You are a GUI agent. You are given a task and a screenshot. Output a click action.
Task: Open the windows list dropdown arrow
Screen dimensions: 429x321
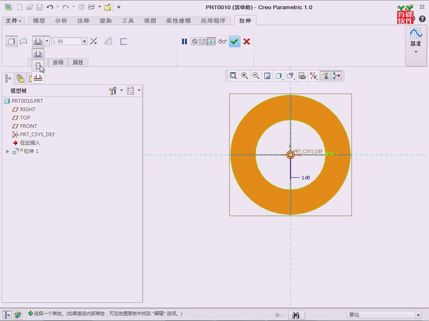tap(100, 7)
